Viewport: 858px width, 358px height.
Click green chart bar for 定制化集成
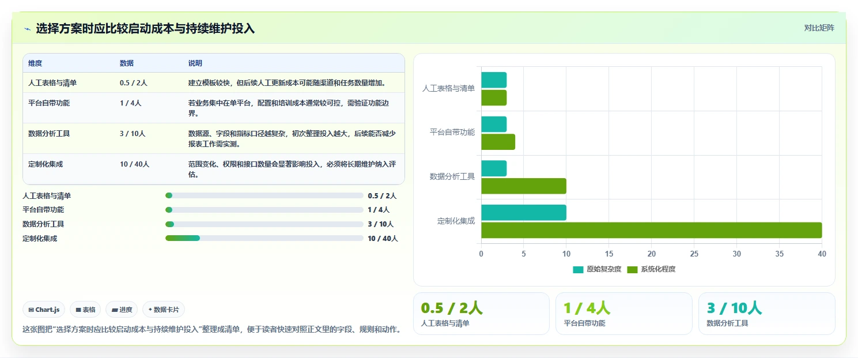(652, 230)
